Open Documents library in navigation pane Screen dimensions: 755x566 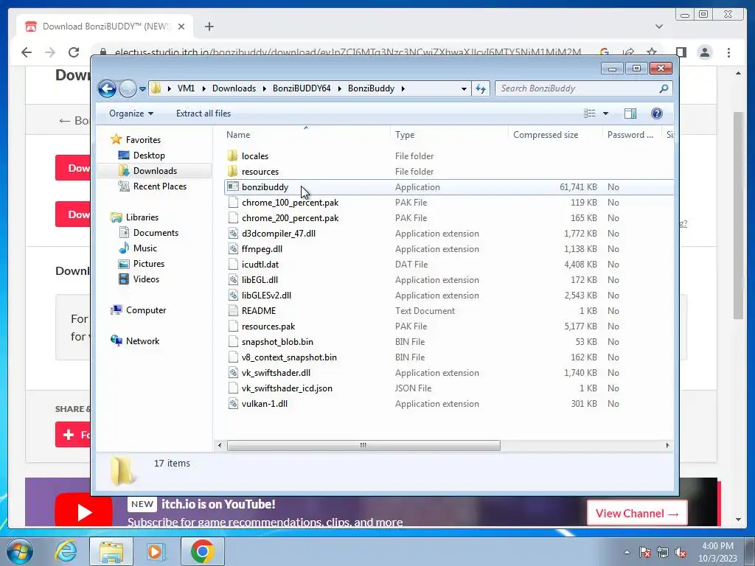[x=156, y=232]
